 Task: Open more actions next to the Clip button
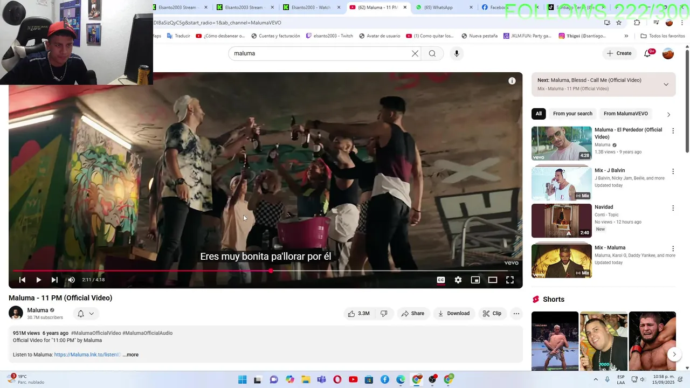pyautogui.click(x=516, y=314)
